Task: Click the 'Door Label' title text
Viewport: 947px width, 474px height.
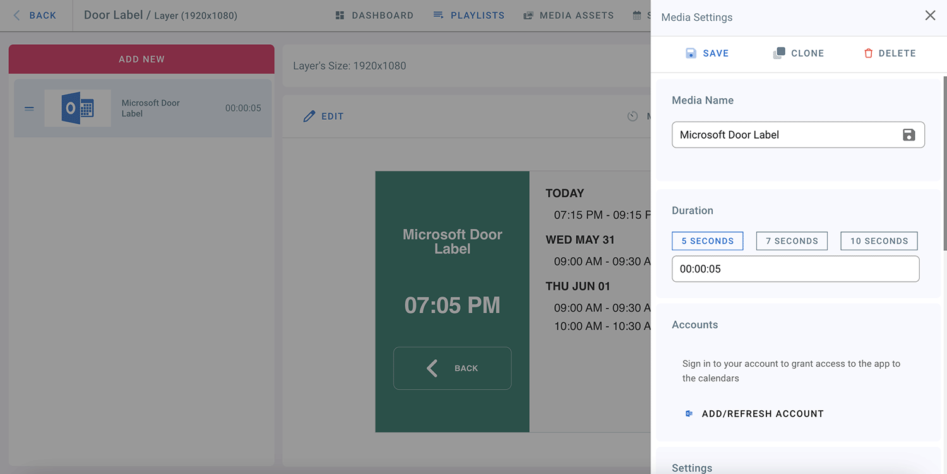Action: click(114, 15)
